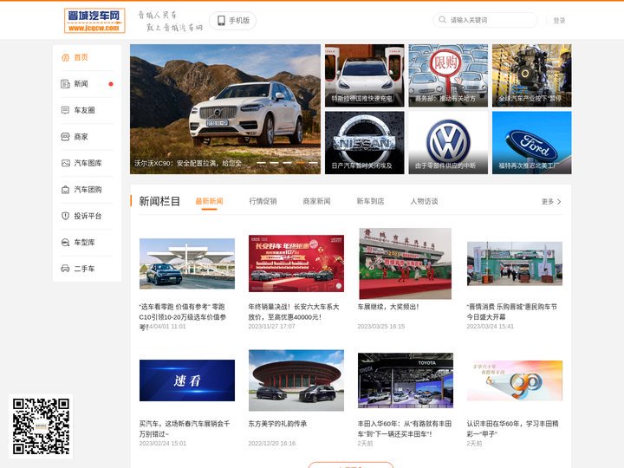
Task: Open the 限购 news thumbnail
Action: pos(448,75)
